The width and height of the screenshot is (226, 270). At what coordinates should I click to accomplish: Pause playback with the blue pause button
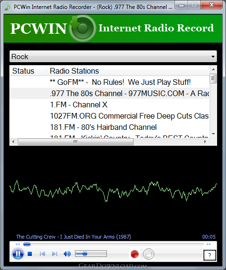click(18, 254)
